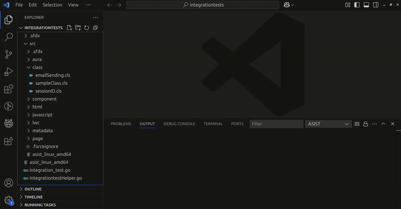Open the Source Control view icon
The width and height of the screenshot is (401, 209).
[9, 54]
